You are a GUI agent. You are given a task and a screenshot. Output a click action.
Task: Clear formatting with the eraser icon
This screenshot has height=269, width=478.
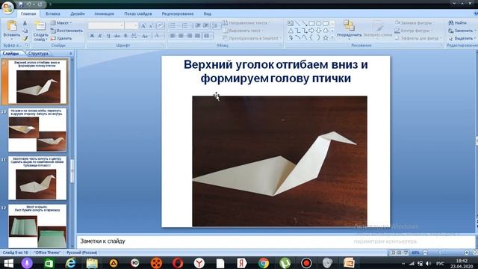pos(161,26)
